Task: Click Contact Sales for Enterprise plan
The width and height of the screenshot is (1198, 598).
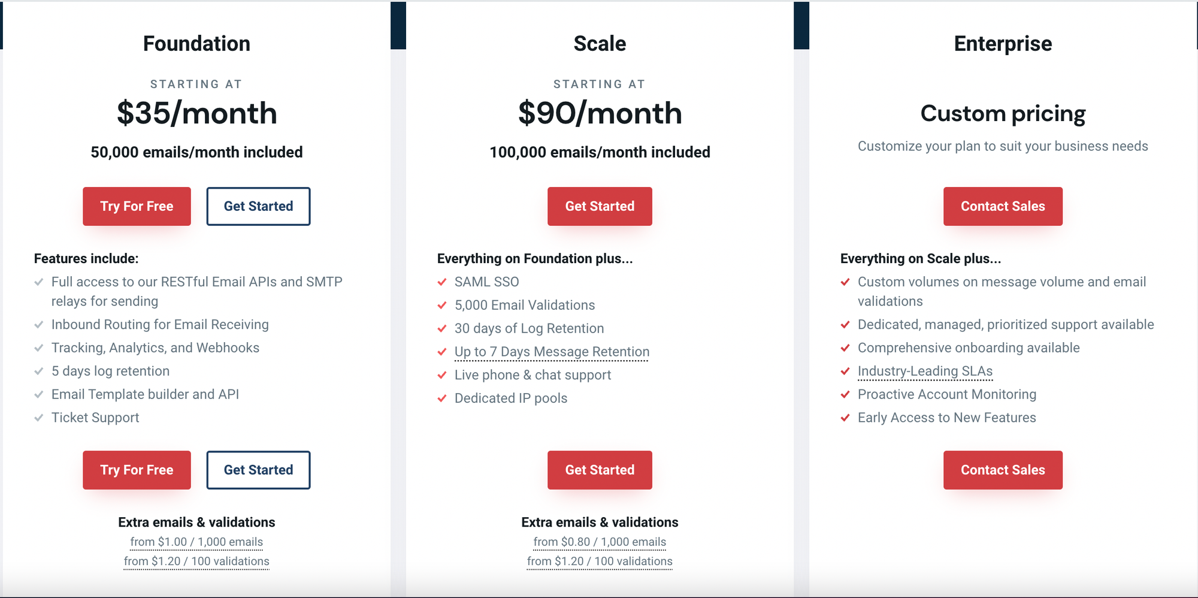Action: 1003,206
